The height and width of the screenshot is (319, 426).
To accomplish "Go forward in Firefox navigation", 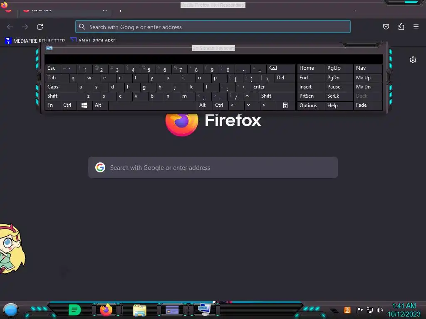I will (x=25, y=27).
